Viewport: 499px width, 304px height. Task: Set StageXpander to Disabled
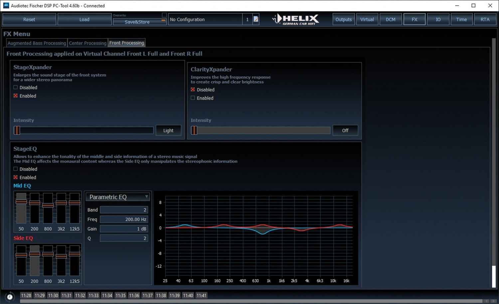click(15, 87)
